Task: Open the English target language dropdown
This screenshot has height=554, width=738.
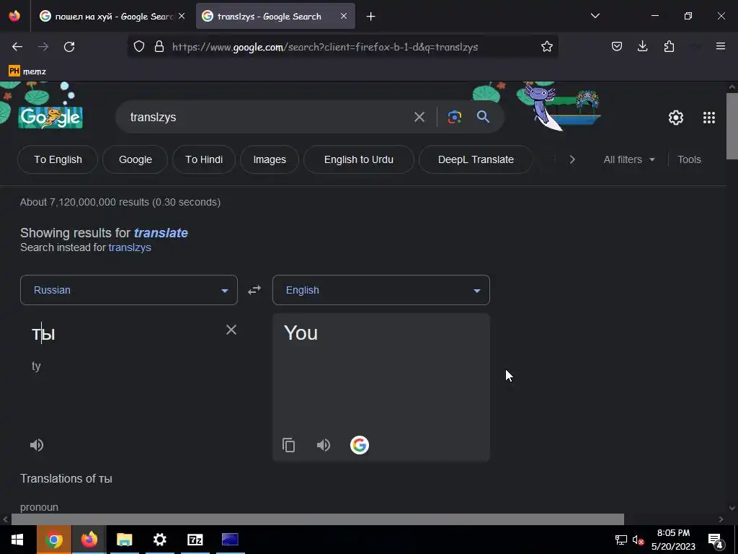Action: click(381, 290)
